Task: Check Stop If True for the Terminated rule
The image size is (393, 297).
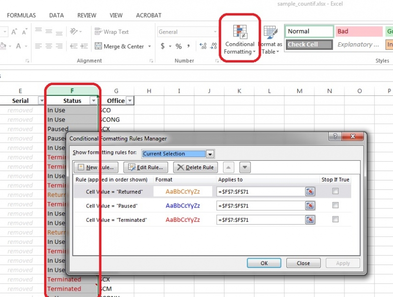Action: click(x=336, y=219)
